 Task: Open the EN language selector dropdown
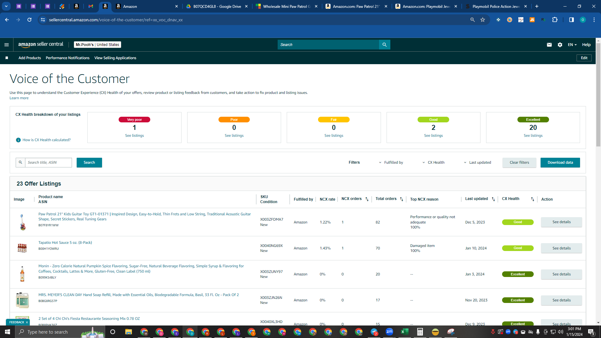pos(572,45)
